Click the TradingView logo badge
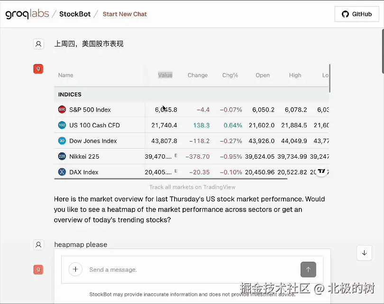The image size is (384, 304). [x=321, y=171]
